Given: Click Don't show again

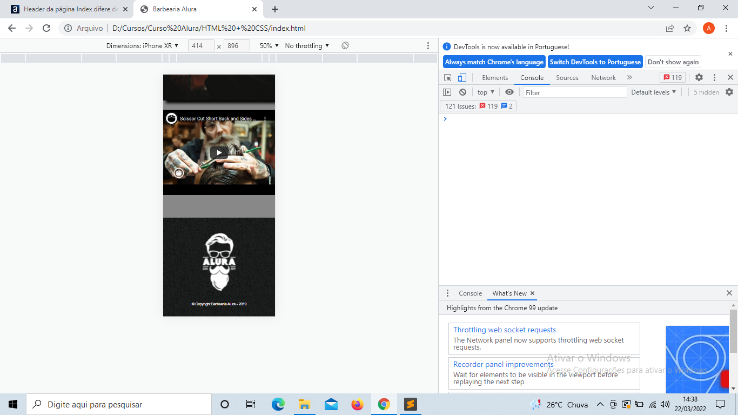Looking at the screenshot, I should point(673,62).
